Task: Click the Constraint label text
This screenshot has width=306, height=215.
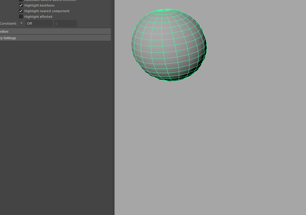Action: (x=8, y=23)
